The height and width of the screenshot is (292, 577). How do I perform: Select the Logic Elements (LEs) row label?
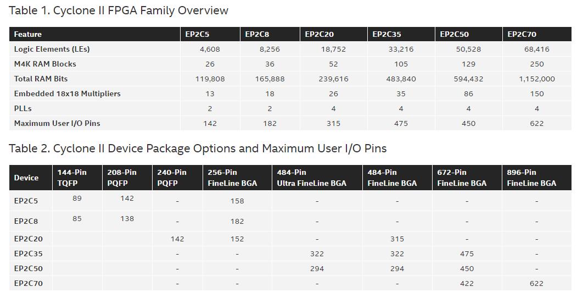pos(52,49)
